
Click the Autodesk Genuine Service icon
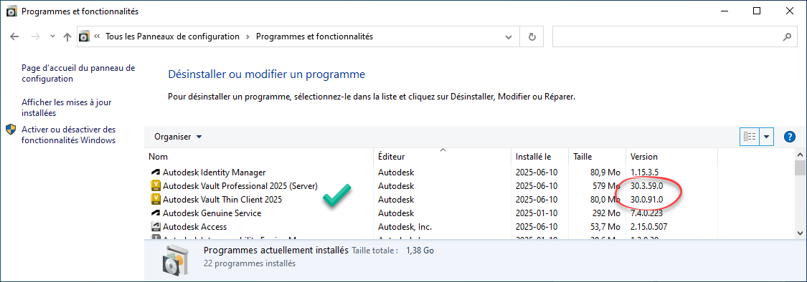(156, 213)
